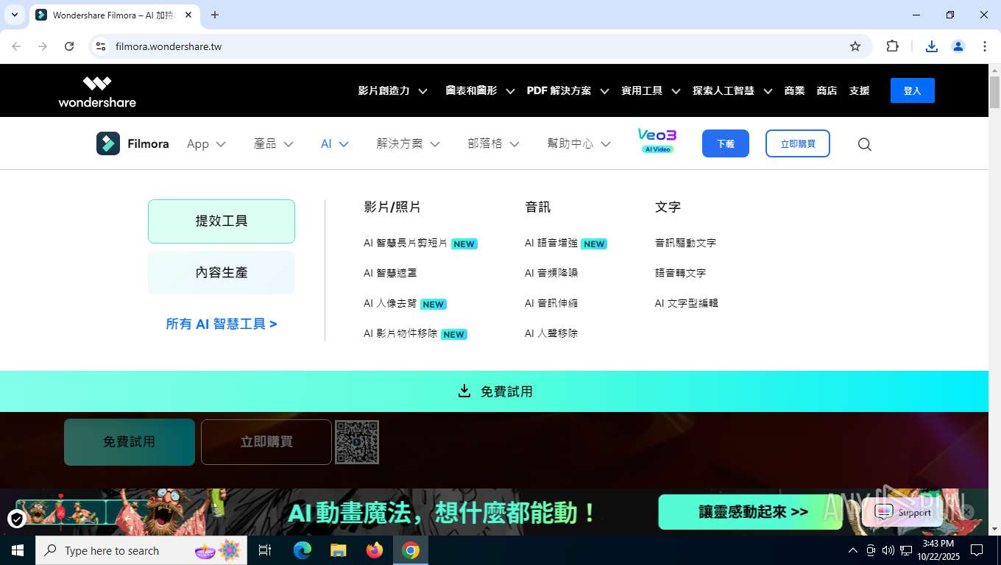The image size is (1001, 565).
Task: Click the Wondershare logo
Action: [97, 91]
